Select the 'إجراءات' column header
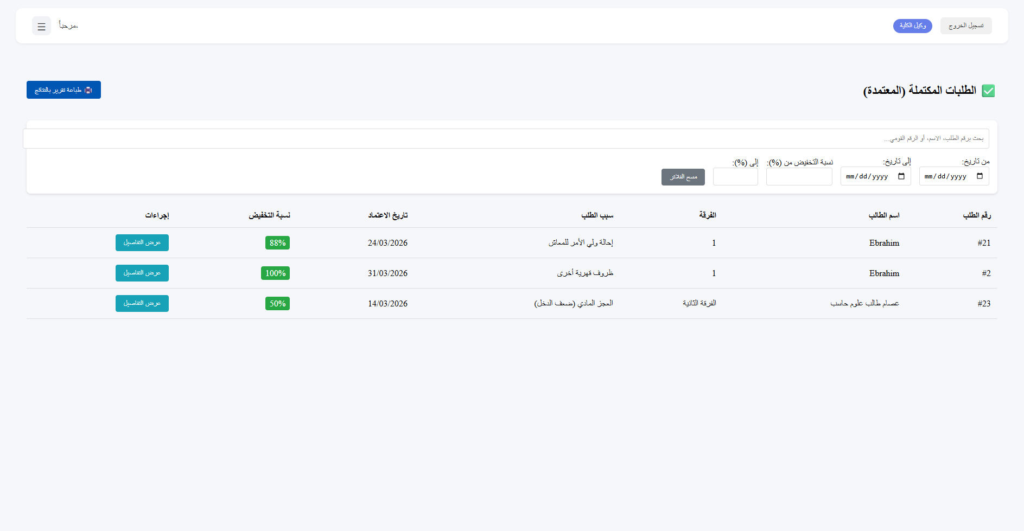Viewport: 1024px width, 531px height. coord(157,215)
